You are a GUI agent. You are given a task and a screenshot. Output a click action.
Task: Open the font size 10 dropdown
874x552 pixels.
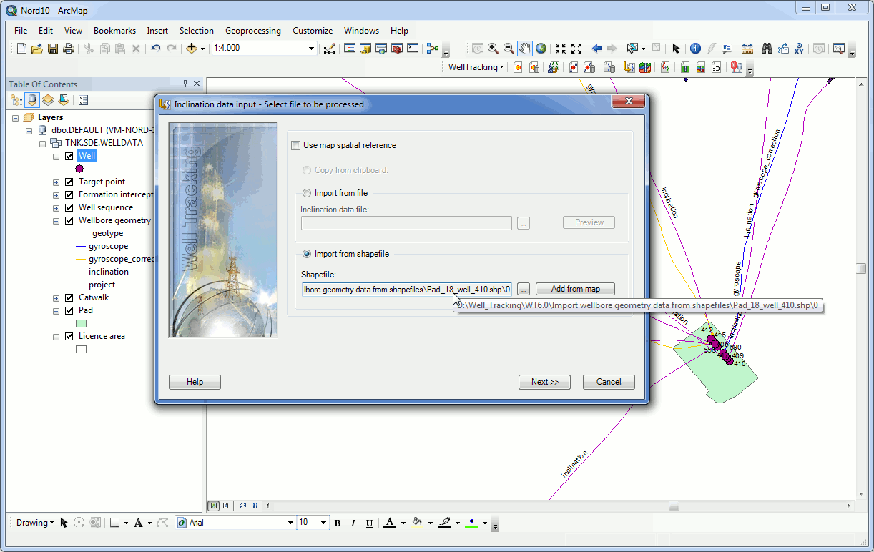[324, 523]
